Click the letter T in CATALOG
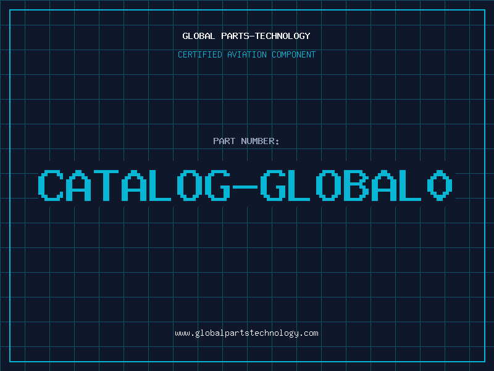The image size is (494, 371). (106, 185)
